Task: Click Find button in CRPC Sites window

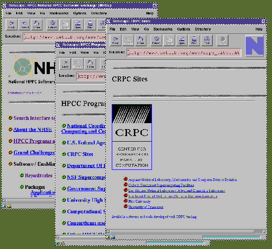Action: coord(207,40)
